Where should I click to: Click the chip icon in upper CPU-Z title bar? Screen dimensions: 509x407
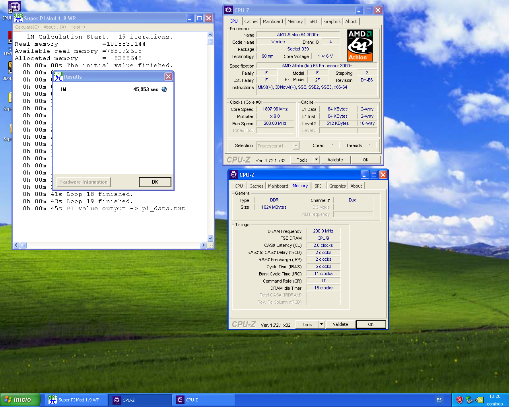[x=229, y=10]
